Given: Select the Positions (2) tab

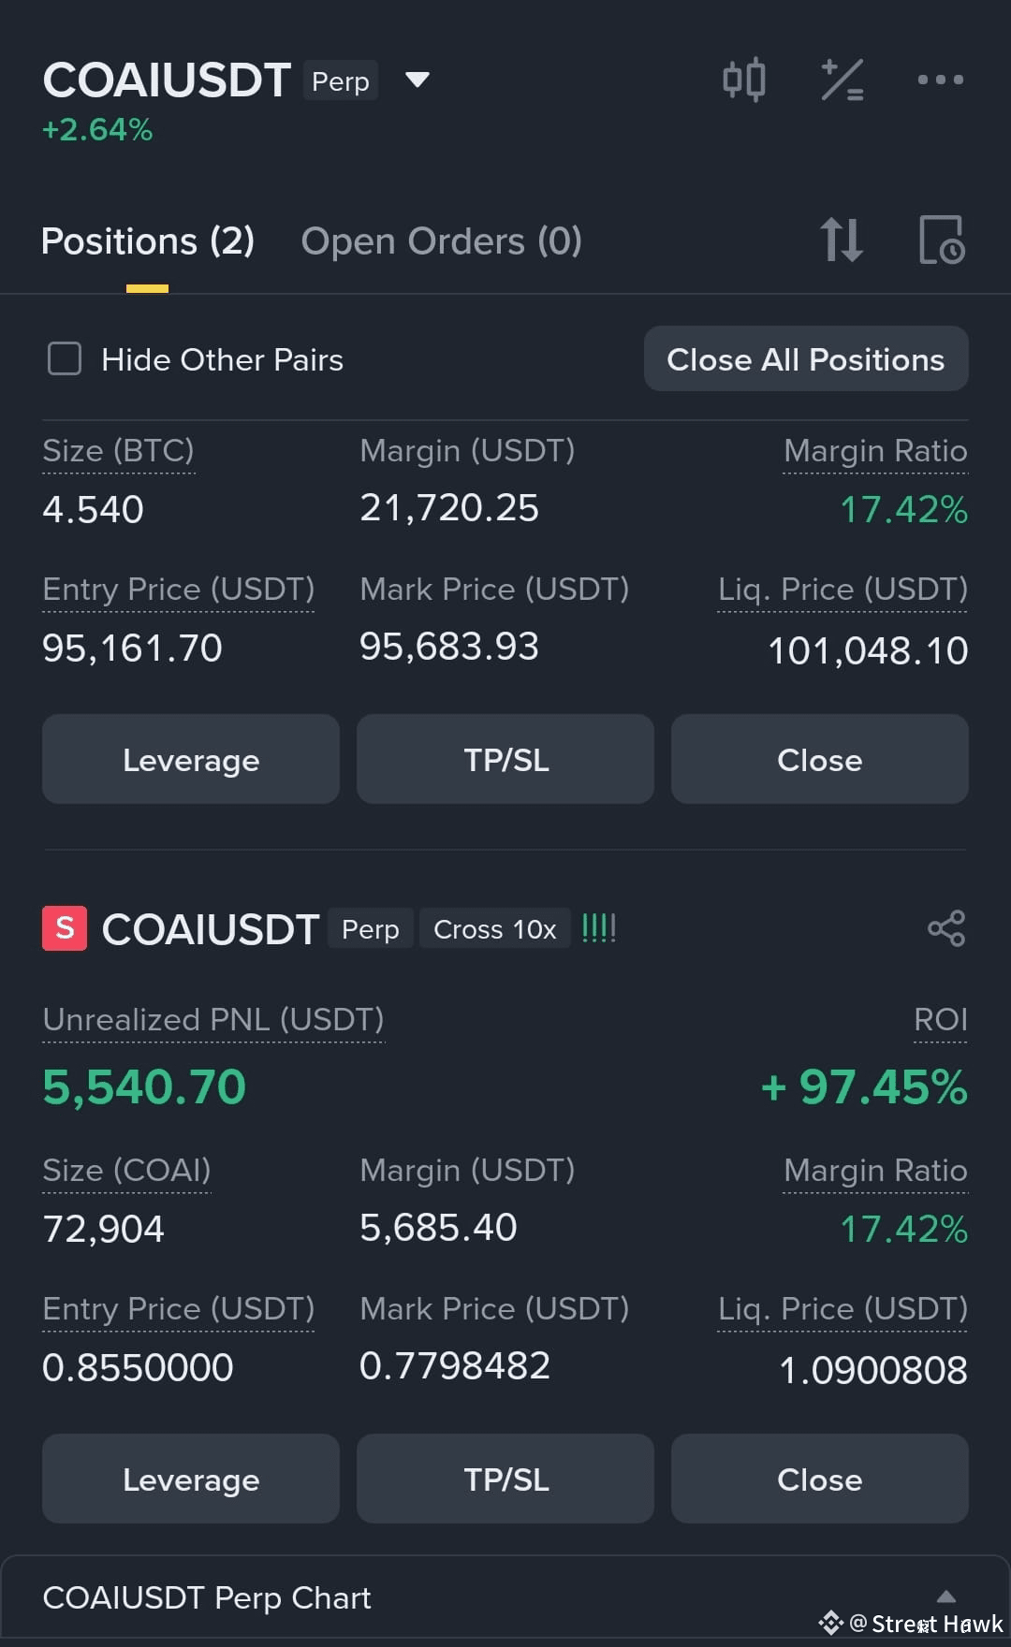Looking at the screenshot, I should (x=148, y=241).
